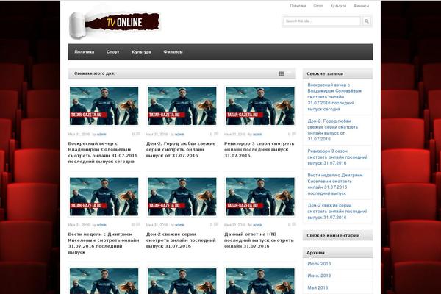The height and width of the screenshot is (294, 441).
Task: Open thumbnail of Воскресный вечер с Соловьёвым post
Action: (x=104, y=106)
